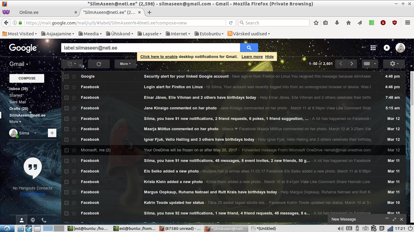The height and width of the screenshot is (232, 414).
Task: Check the Maarja Mõttus commented email
Action: click(x=67, y=129)
